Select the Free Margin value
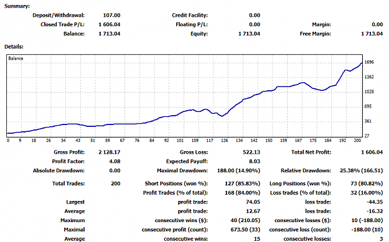The image size is (389, 242). [x=372, y=34]
